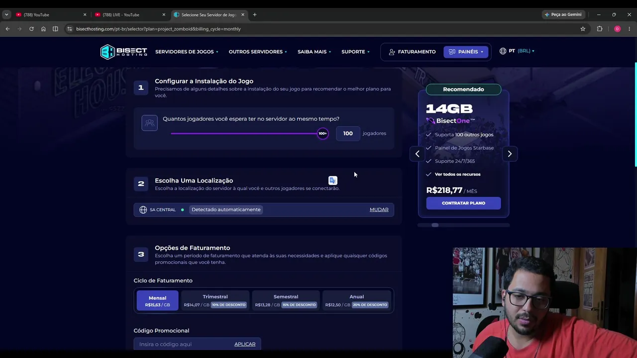This screenshot has height=358, width=637.
Task: Click the Ciclo de Faturamento label
Action: point(163,281)
